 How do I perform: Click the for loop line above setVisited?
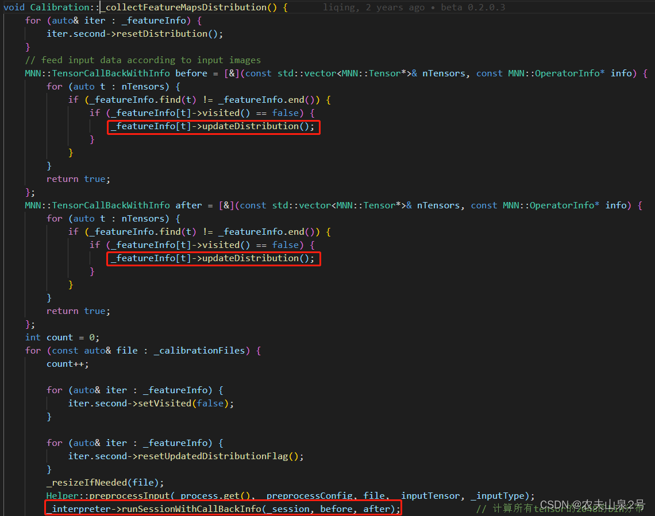[134, 390]
